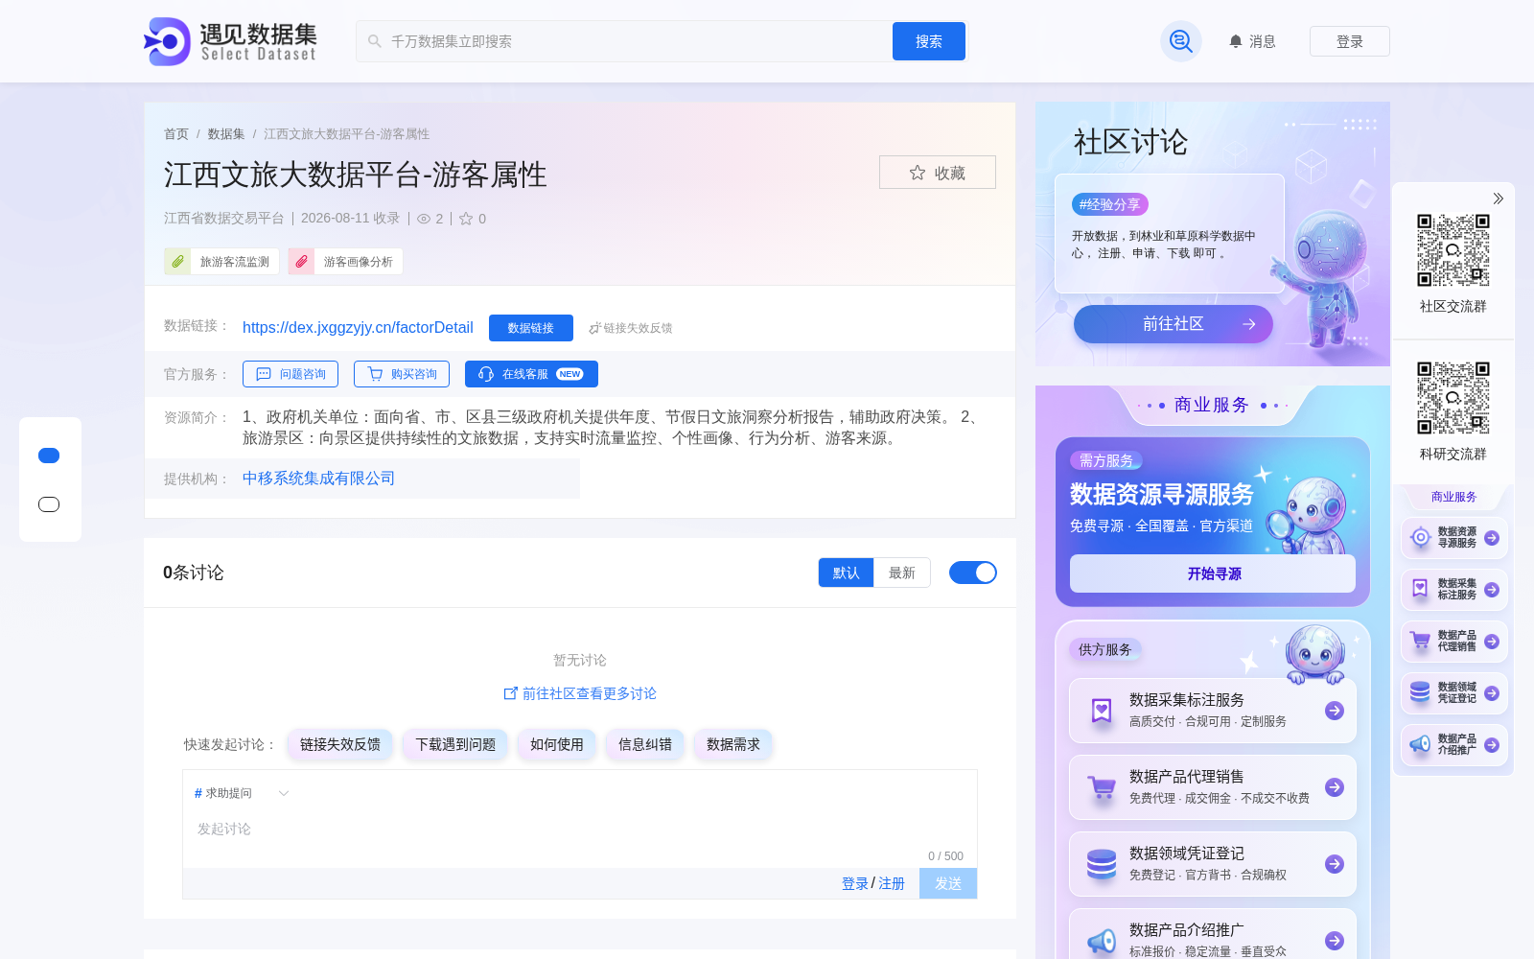Click the Select Dataset logo
The width and height of the screenshot is (1534, 959).
(x=230, y=41)
